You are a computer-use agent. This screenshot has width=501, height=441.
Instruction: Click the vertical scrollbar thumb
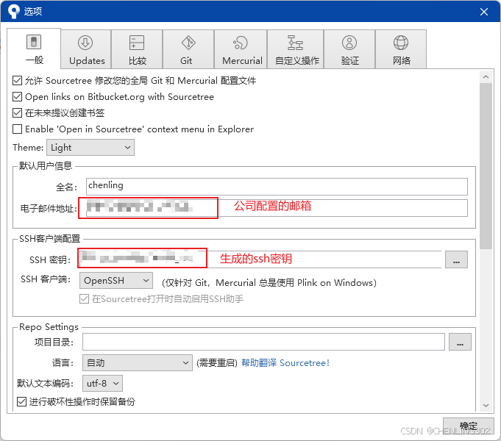486,166
